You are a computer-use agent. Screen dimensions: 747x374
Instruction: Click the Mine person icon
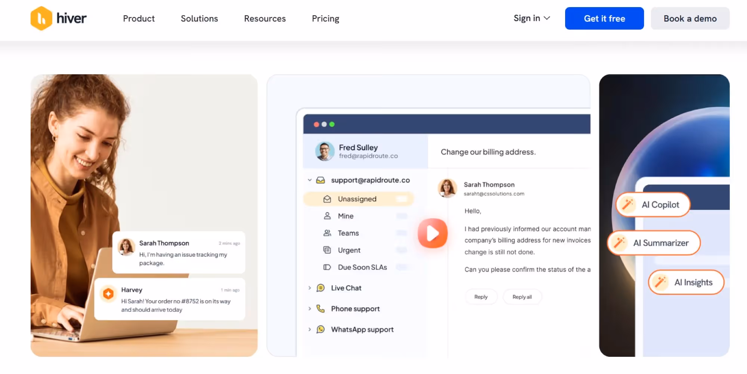[327, 216]
